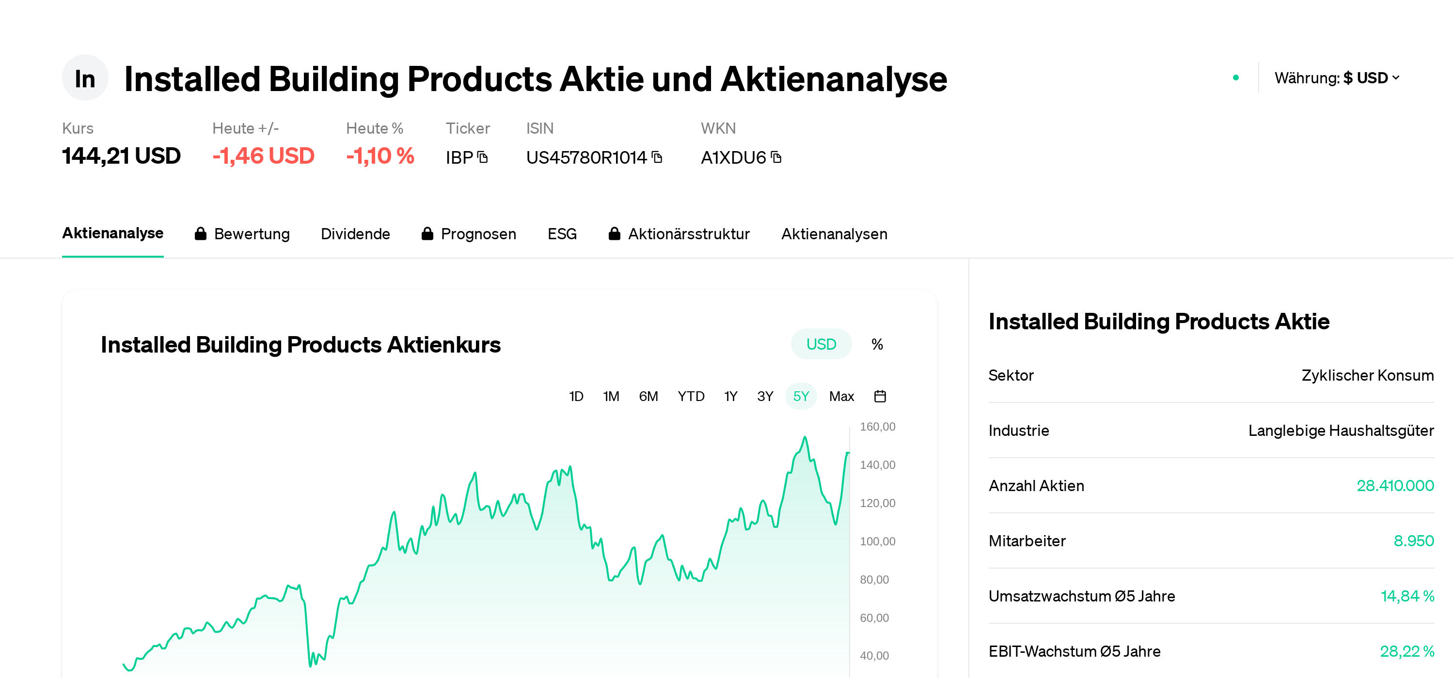Open the chart calendar date picker
The image size is (1454, 678).
point(879,397)
